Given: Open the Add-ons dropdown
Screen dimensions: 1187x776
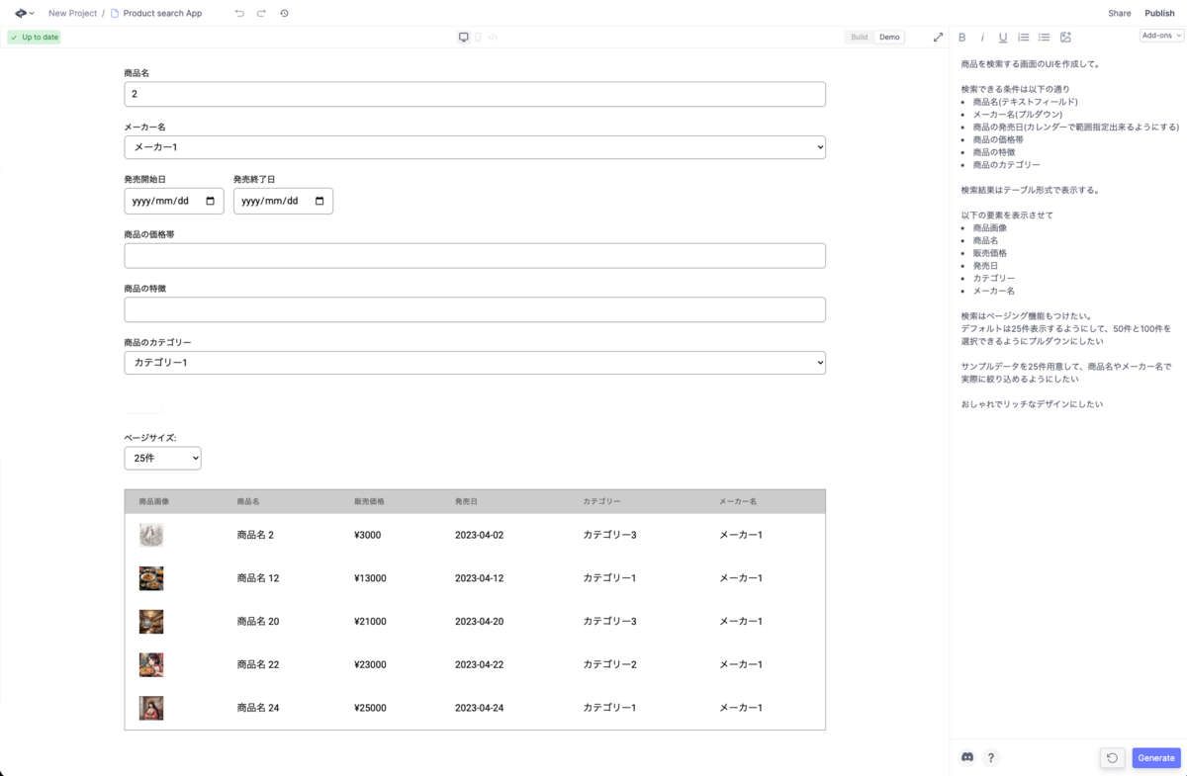Looking at the screenshot, I should coord(1161,36).
